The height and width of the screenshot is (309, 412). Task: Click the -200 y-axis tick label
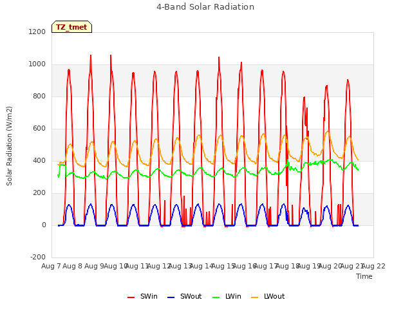(x=38, y=257)
